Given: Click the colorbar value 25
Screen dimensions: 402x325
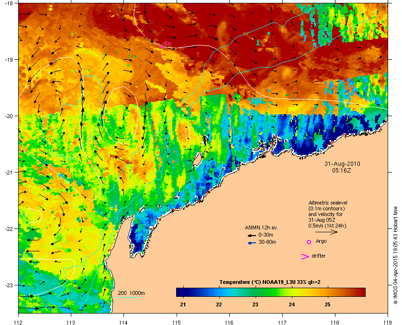Looking at the screenshot, I should click(x=327, y=304).
